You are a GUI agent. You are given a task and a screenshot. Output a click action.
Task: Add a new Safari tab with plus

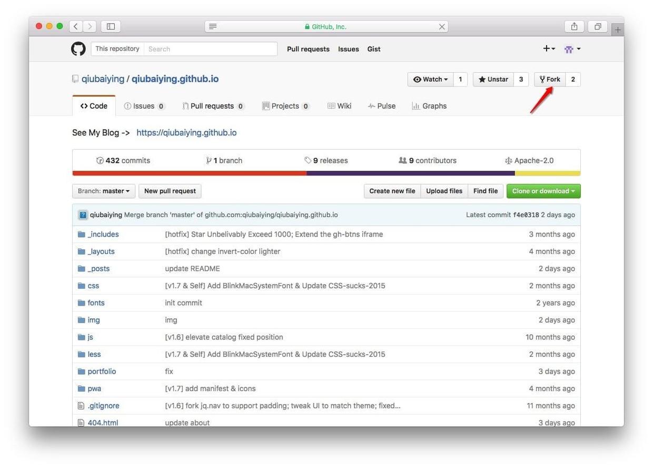pyautogui.click(x=618, y=30)
